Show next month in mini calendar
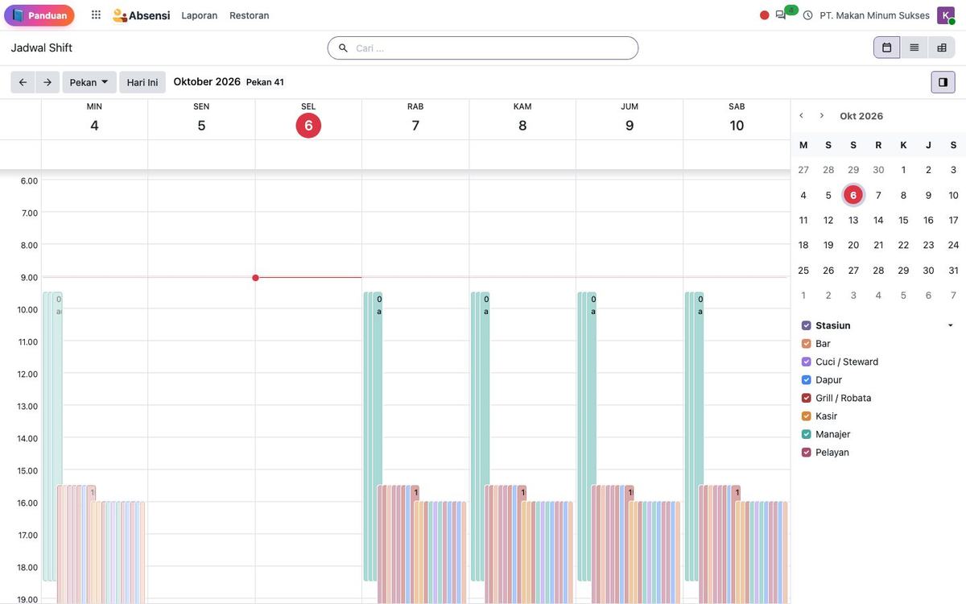Screen dimensions: 966x604 pos(822,116)
